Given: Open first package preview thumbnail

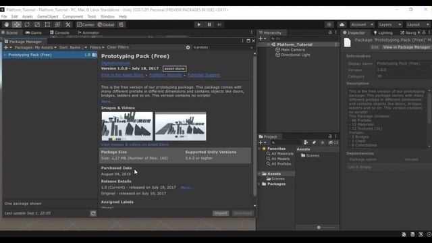Looking at the screenshot, I should point(127,126).
